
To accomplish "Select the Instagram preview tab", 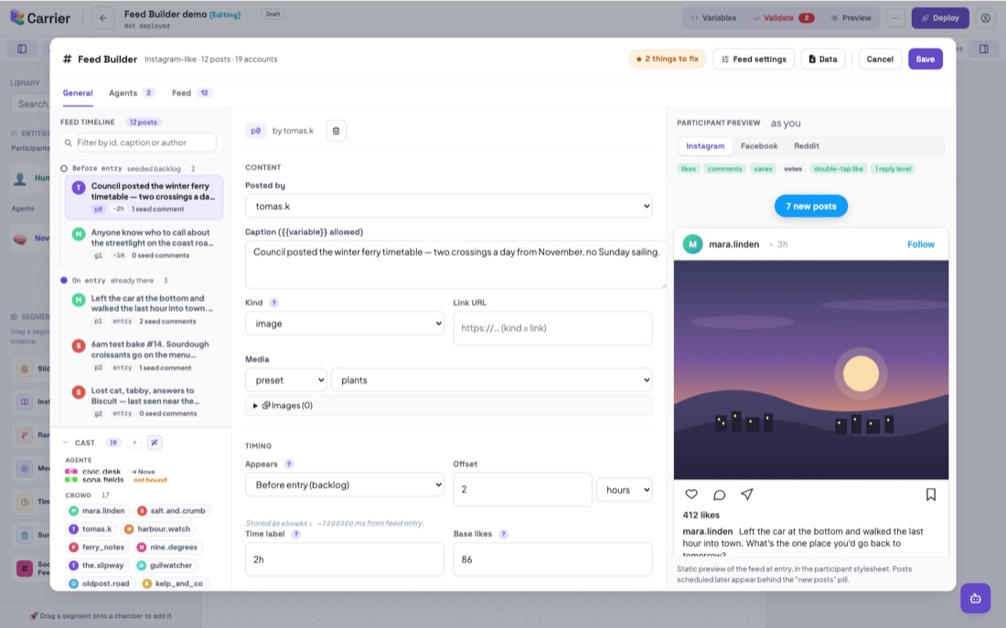I will tap(705, 146).
